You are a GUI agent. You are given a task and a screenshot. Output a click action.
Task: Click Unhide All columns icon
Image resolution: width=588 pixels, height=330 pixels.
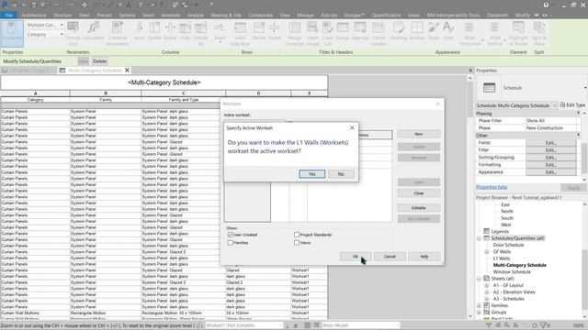(x=200, y=33)
